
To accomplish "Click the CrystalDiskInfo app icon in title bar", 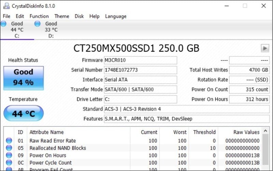I will click(x=6, y=6).
